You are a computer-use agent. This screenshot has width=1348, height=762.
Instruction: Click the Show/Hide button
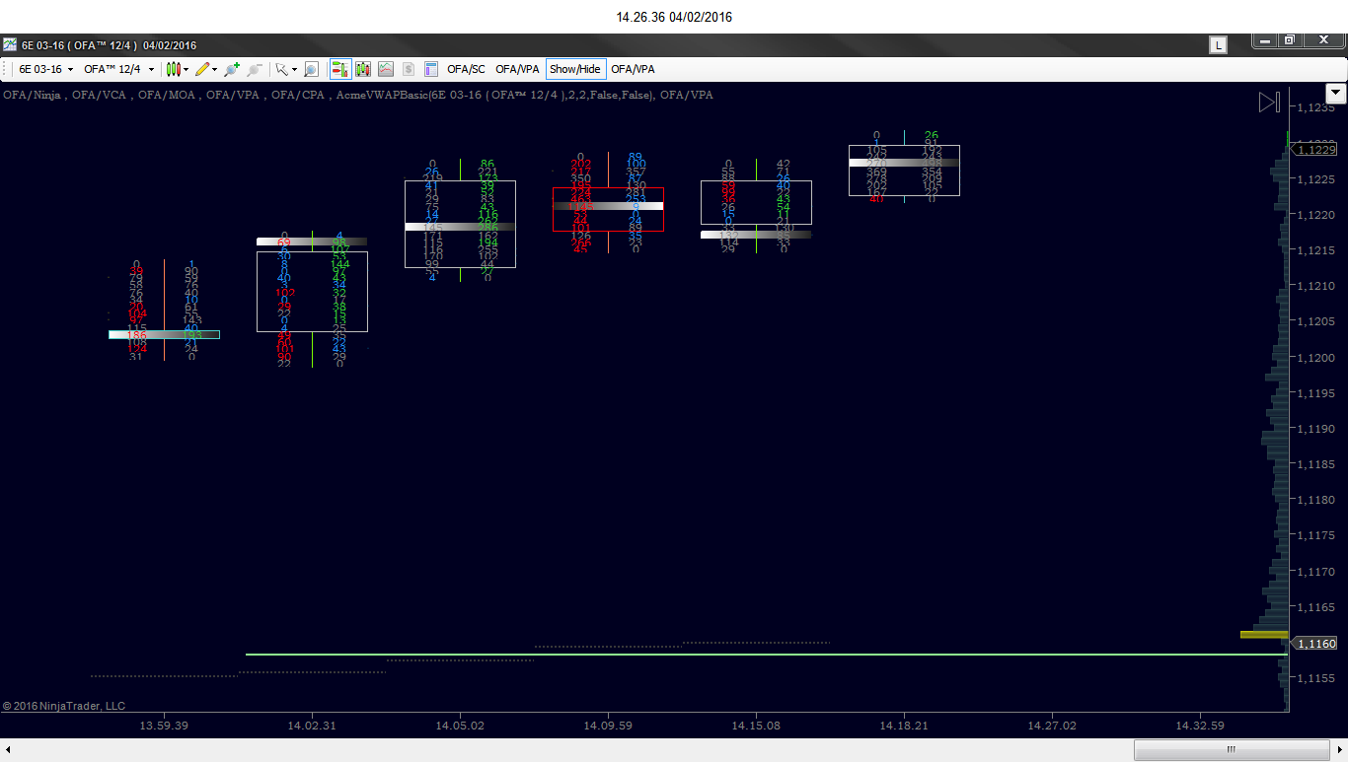[575, 69]
